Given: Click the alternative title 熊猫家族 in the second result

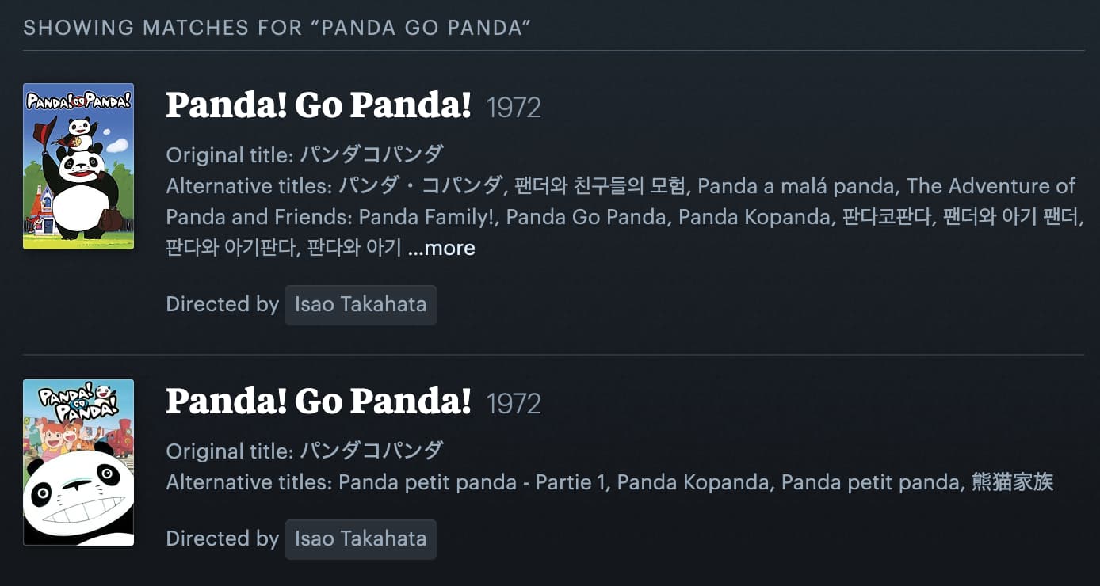Looking at the screenshot, I should [1013, 482].
